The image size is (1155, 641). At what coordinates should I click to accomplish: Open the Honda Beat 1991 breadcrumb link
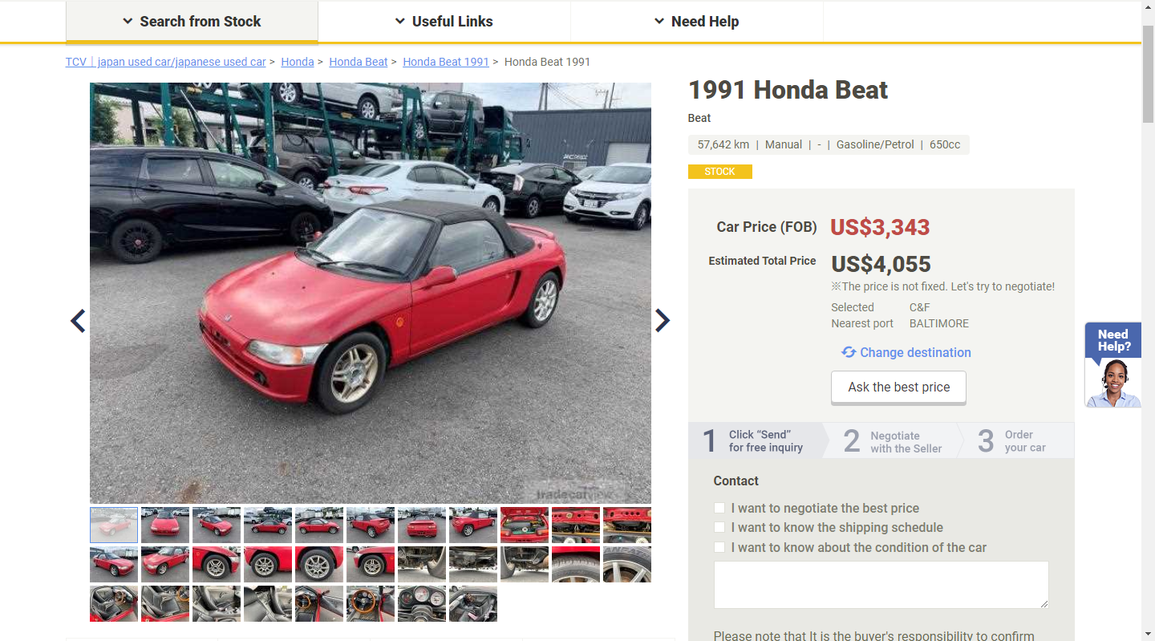pos(446,62)
